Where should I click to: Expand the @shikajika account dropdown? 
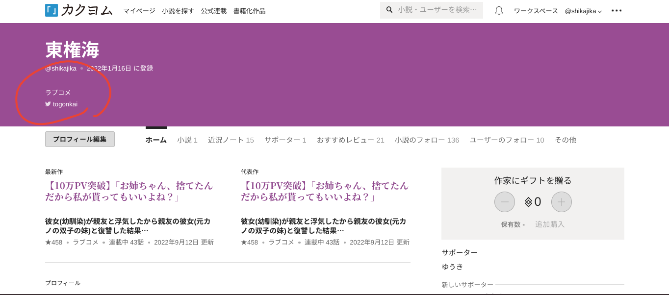click(583, 11)
